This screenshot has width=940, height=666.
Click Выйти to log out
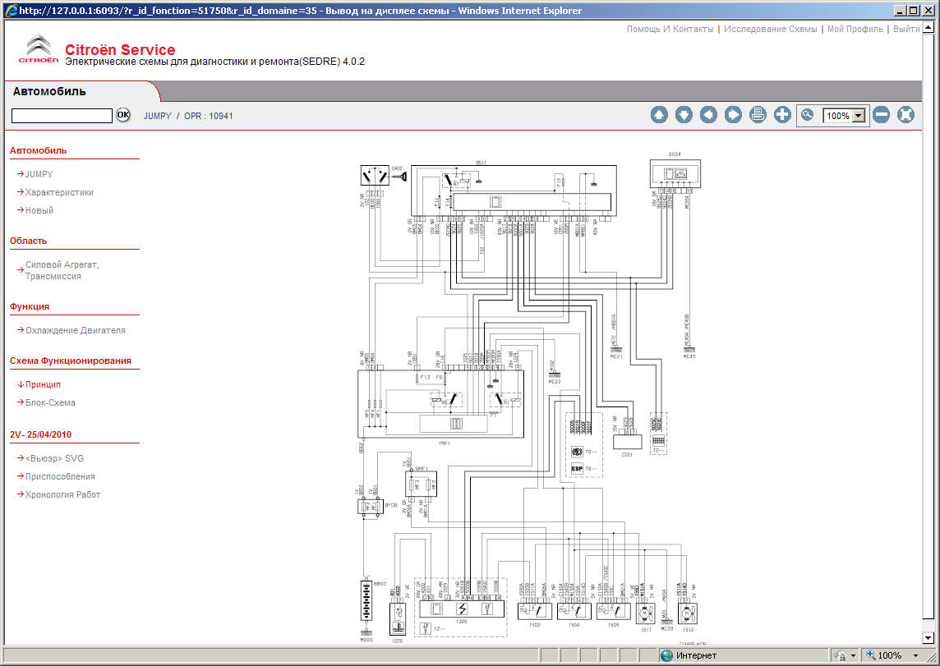[x=906, y=29]
